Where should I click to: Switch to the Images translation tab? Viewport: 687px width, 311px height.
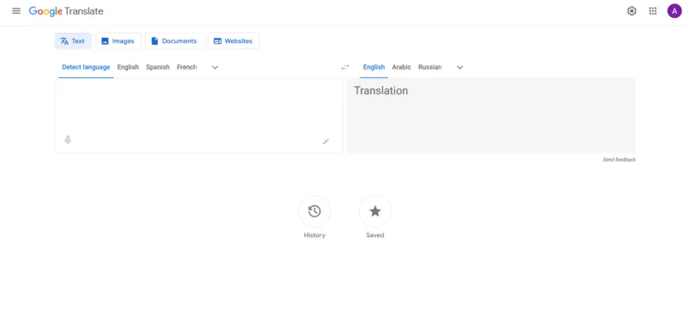point(118,41)
